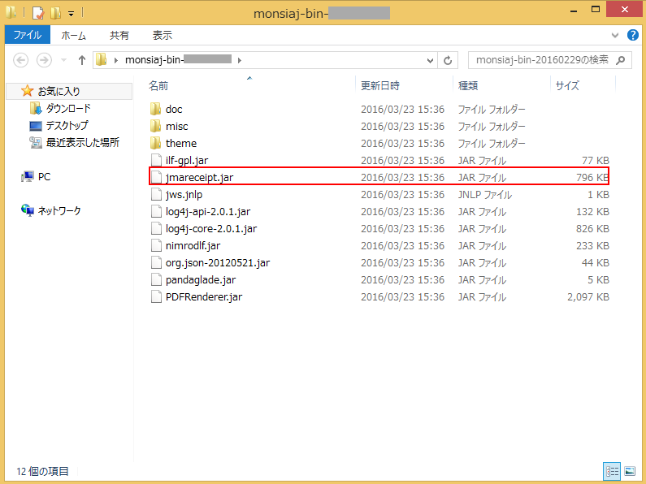This screenshot has height=484, width=646.
Task: Select the pandaglade.jar file icon
Action: 156,280
